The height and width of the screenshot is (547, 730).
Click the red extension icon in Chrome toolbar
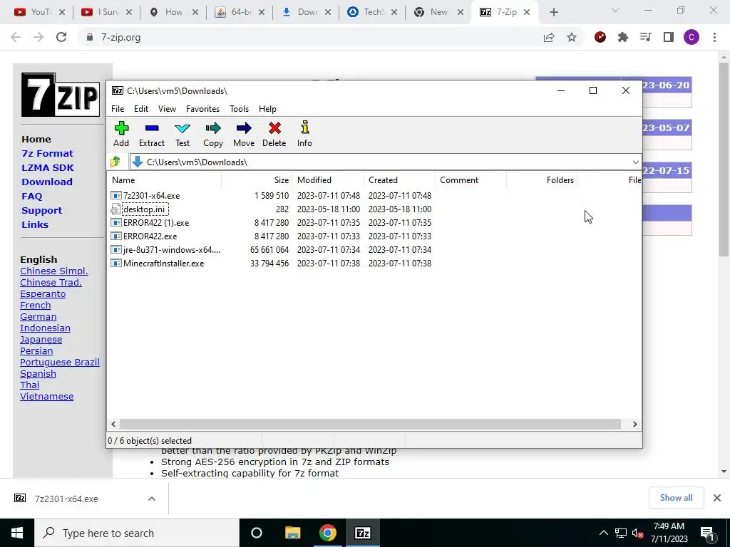(600, 37)
